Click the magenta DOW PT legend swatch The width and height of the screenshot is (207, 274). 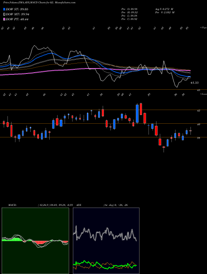pos(5,19)
